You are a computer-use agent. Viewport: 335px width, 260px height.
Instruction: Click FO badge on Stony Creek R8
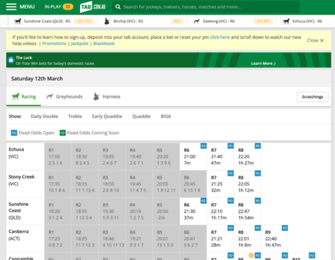[x=257, y=174]
